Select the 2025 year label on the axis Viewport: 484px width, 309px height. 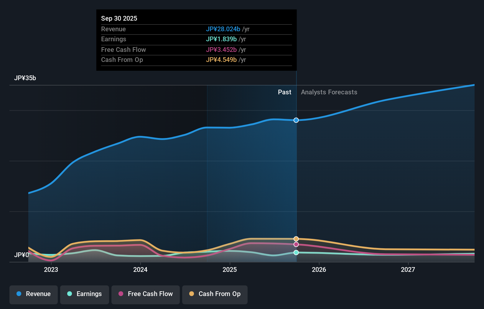tap(230, 269)
